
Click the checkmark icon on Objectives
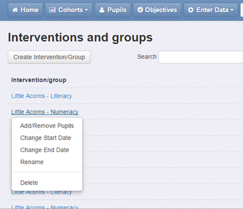tap(140, 10)
